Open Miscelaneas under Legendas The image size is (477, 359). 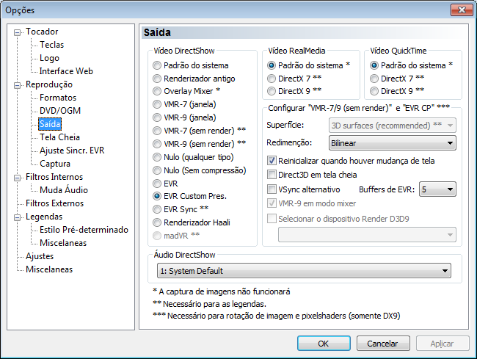point(63,243)
